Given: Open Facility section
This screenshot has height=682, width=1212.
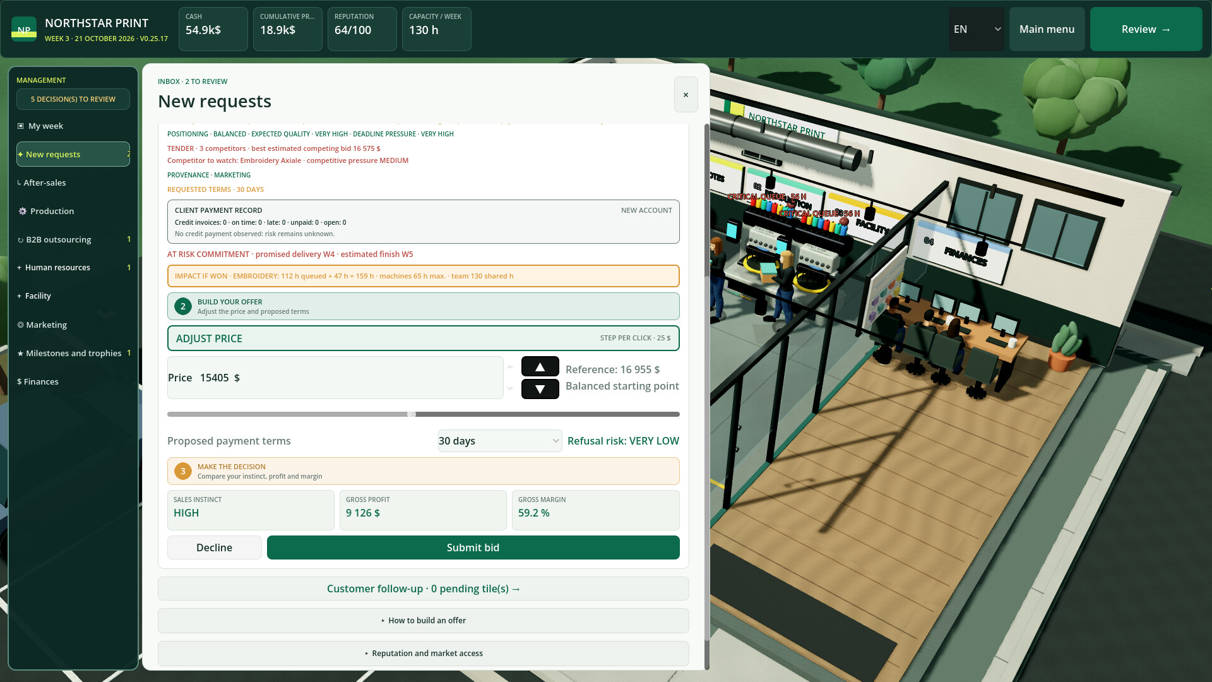Looking at the screenshot, I should [73, 296].
